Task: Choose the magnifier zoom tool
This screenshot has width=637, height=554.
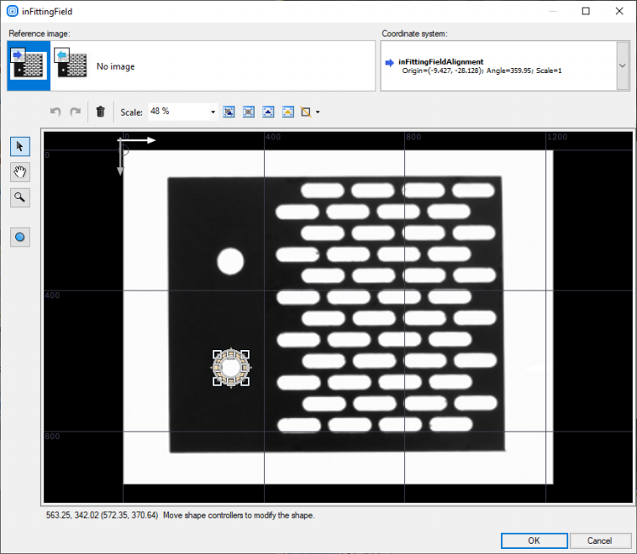Action: [x=20, y=197]
